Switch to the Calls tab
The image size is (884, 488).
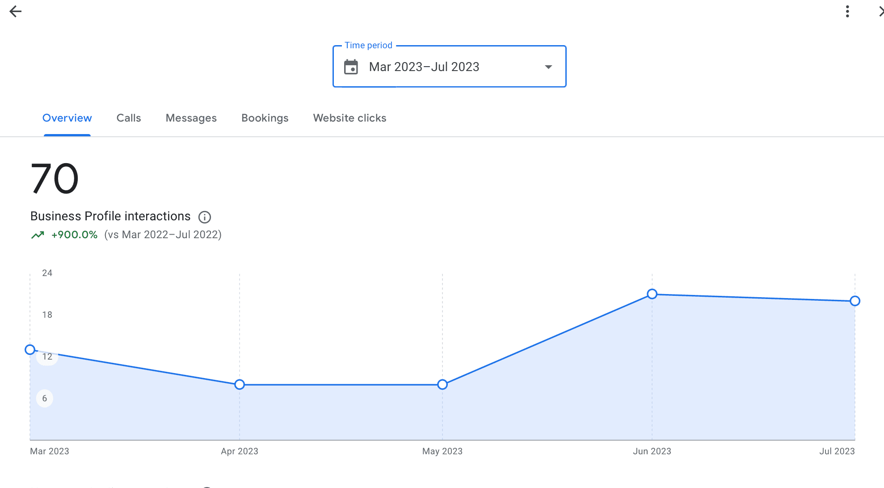pos(129,118)
